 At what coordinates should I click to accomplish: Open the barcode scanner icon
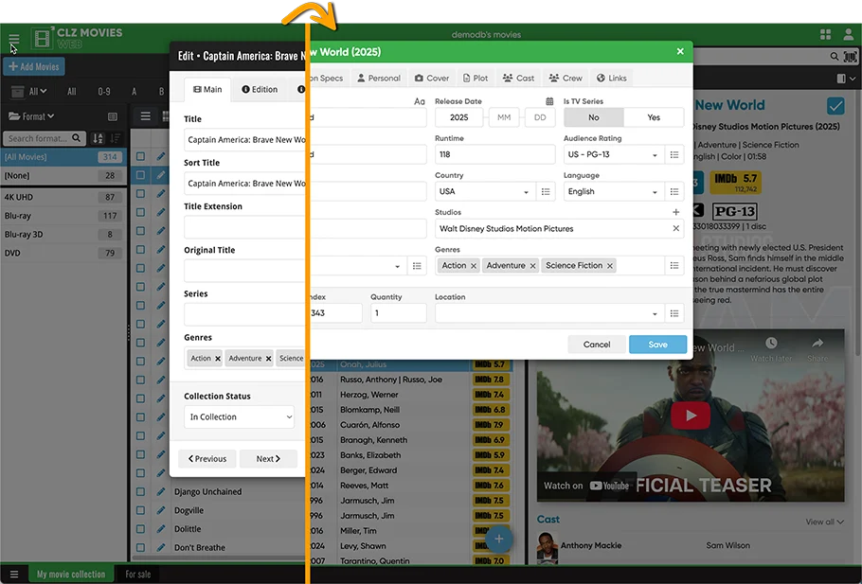pos(850,56)
